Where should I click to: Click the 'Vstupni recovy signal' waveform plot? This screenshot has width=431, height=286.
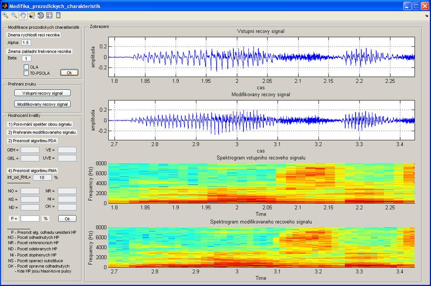coord(261,57)
